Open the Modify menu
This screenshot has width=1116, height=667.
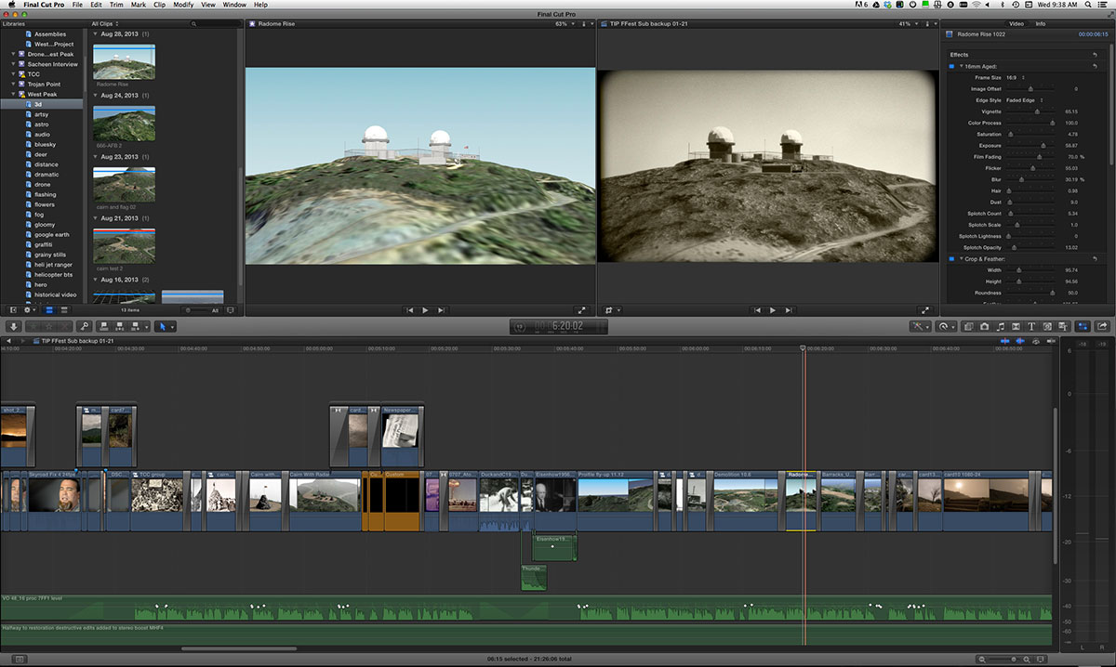pyautogui.click(x=183, y=5)
